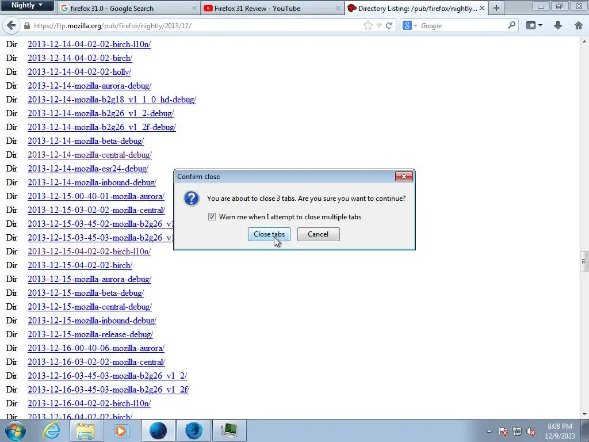Switch to firefox 31.0 Google Search tab
This screenshot has width=589, height=442.
[x=128, y=8]
